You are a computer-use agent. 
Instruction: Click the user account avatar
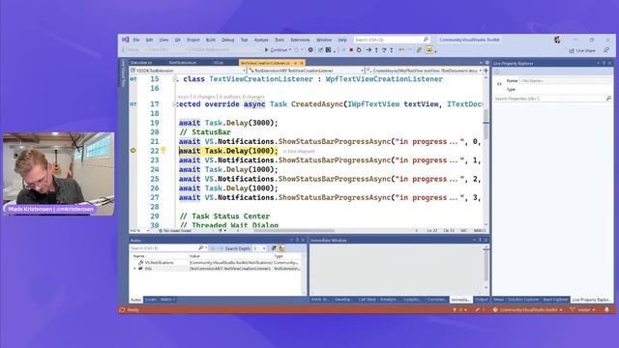tap(557, 40)
